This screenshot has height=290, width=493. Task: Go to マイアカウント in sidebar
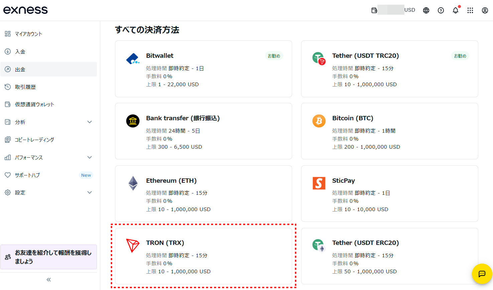pos(49,34)
